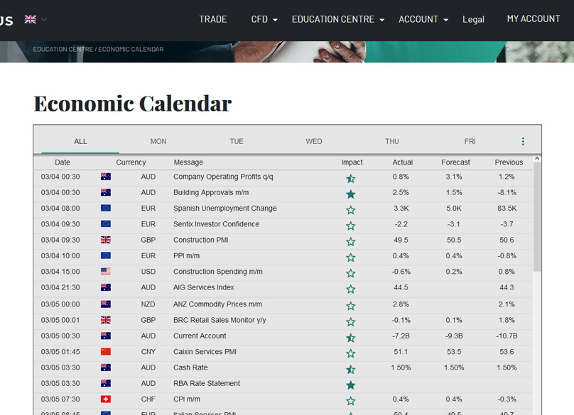Click the 03/05 00:01 date cell
This screenshot has width=574, height=415.
[60, 320]
